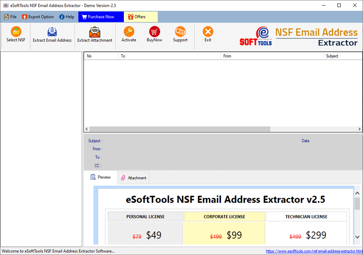
Task: Click the CORPORATE LICENSE heading
Action: (x=224, y=217)
